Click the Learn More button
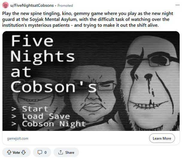 click(162, 138)
